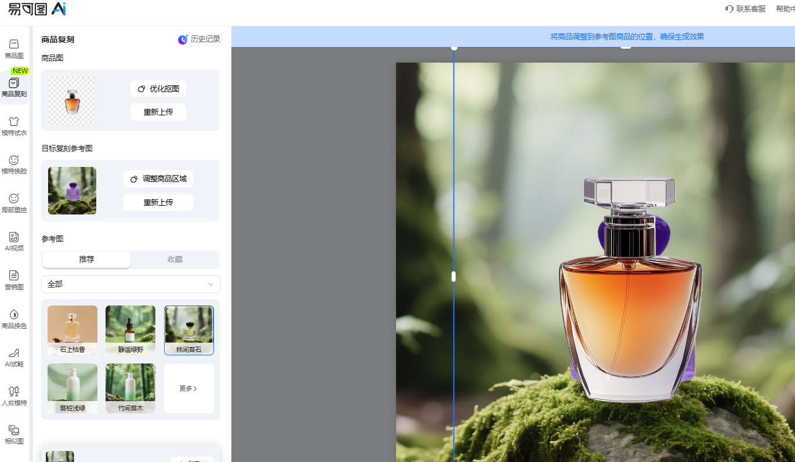This screenshot has width=795, height=462.
Task: Click 更多 to show more references
Action: [x=188, y=388]
